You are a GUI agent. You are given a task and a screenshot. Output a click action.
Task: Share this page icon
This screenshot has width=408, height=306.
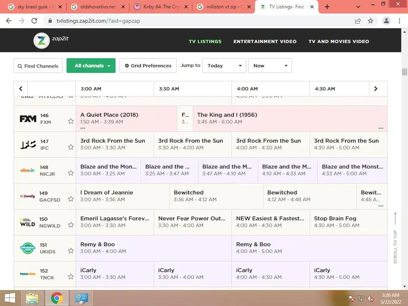(x=358, y=21)
